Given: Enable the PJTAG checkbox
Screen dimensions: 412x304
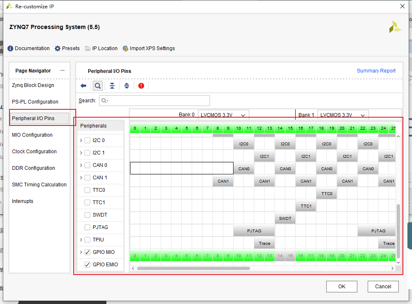Looking at the screenshot, I should (x=87, y=227).
